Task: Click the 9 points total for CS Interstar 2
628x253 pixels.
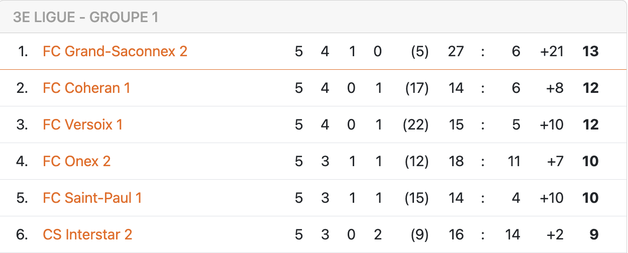Action: (594, 234)
